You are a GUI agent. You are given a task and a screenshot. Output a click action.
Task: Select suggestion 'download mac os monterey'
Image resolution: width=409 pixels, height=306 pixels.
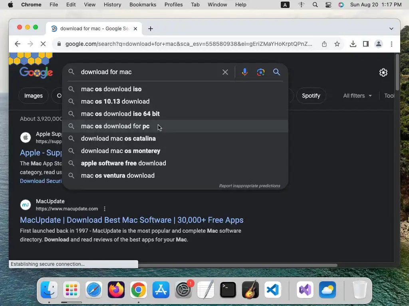(175, 151)
